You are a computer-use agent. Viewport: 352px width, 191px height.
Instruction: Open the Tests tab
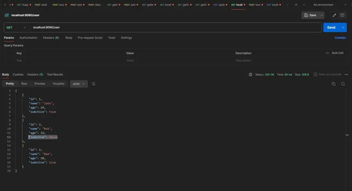coord(112,38)
